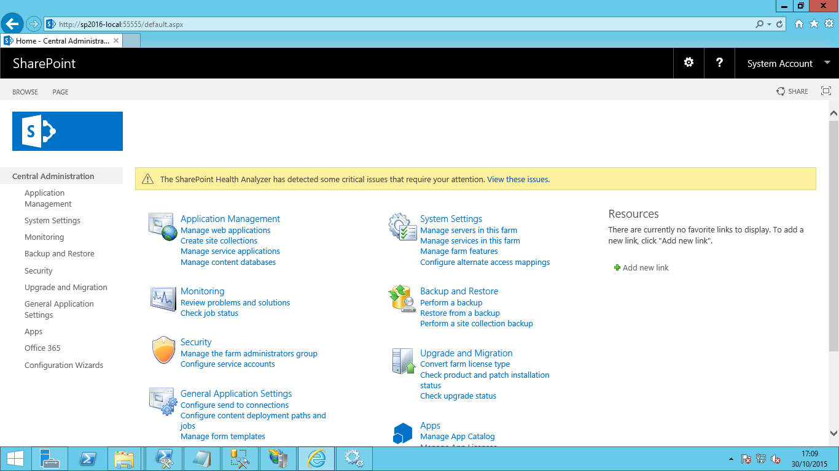Open Review problems and solutions link
The image size is (839, 471).
(x=235, y=303)
